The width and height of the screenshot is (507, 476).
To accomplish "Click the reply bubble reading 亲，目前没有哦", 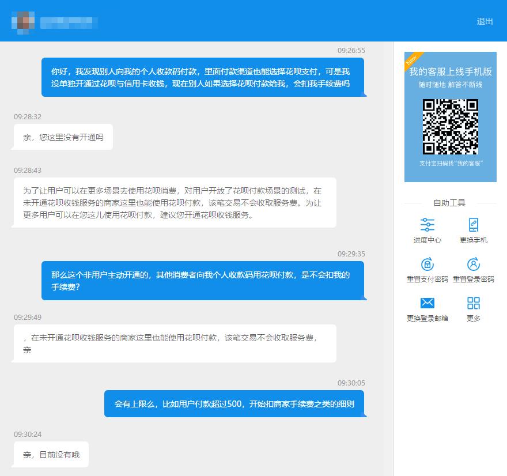I will [x=50, y=454].
